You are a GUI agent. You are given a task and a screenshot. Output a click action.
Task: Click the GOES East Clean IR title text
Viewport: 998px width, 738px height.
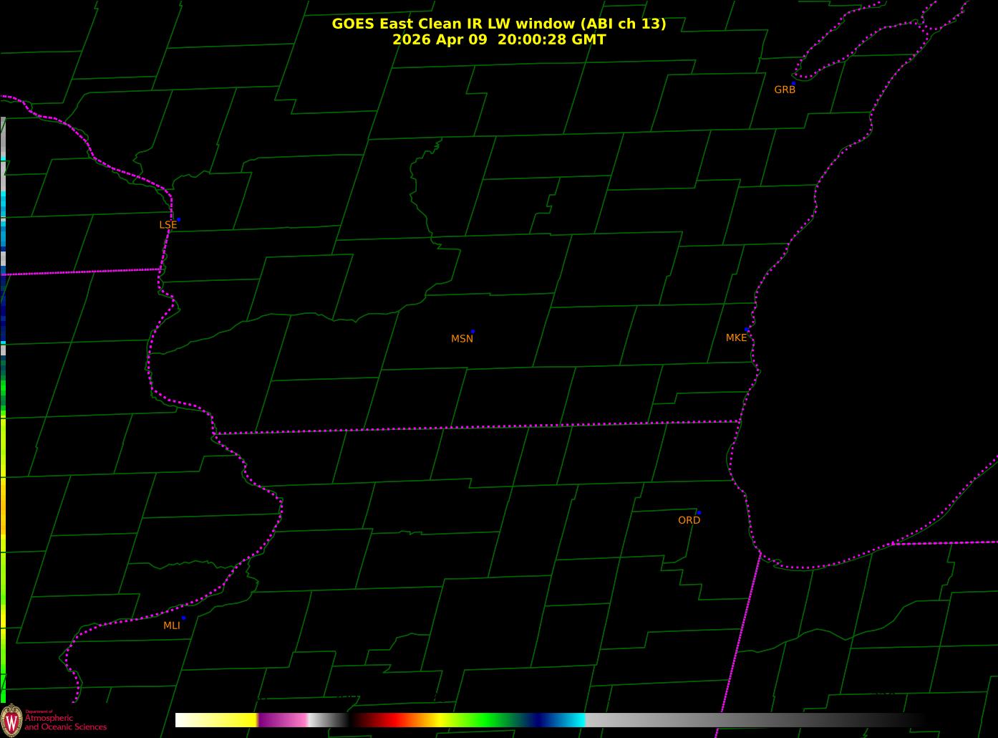click(x=498, y=24)
